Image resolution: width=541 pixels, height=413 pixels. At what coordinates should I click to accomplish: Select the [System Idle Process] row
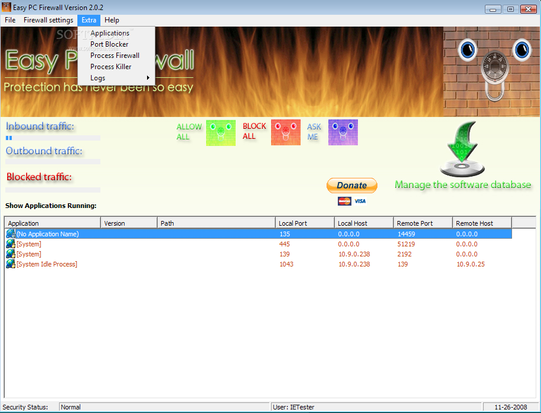pos(259,264)
